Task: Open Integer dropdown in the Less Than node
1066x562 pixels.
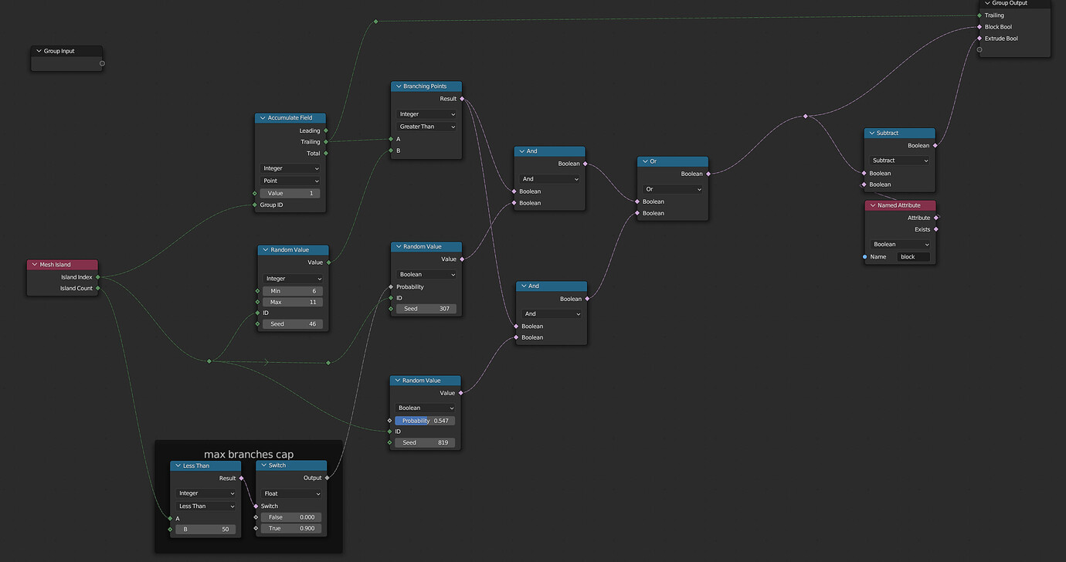Action: click(x=205, y=493)
